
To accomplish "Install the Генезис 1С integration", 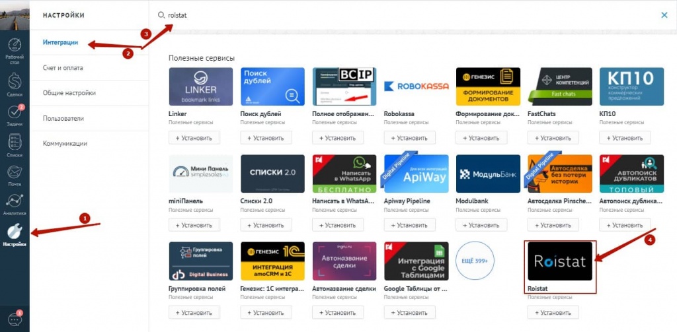I will point(266,313).
